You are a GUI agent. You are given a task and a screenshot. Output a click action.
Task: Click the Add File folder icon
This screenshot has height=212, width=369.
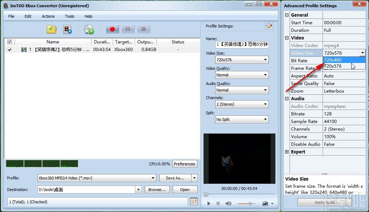point(52,29)
